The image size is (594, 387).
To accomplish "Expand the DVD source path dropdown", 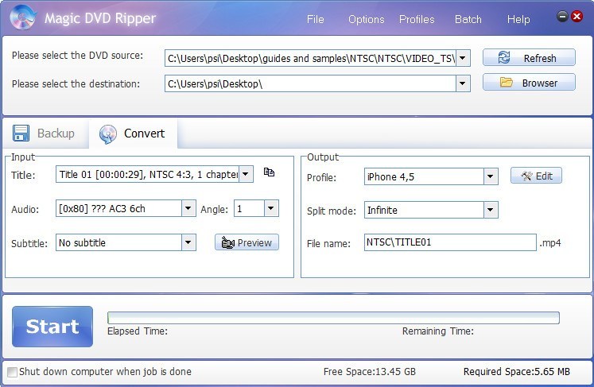I will (463, 58).
